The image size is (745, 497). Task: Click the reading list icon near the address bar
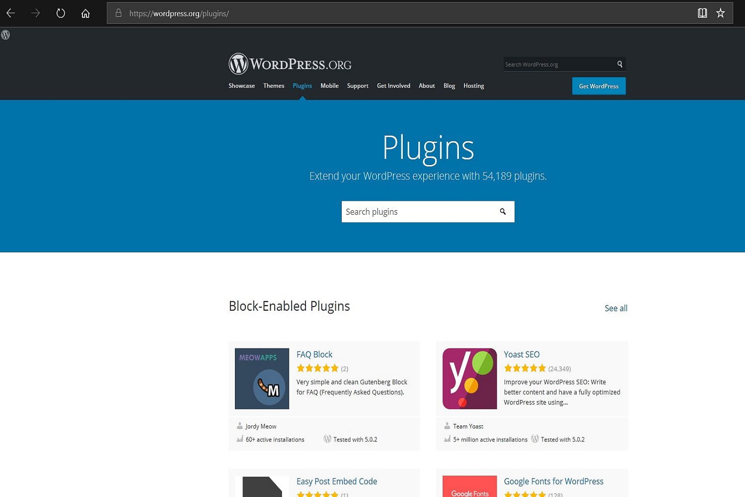pyautogui.click(x=702, y=13)
